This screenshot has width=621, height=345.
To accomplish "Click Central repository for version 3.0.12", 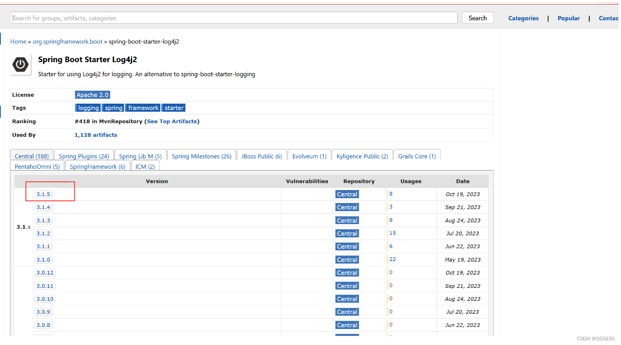I will click(x=347, y=272).
